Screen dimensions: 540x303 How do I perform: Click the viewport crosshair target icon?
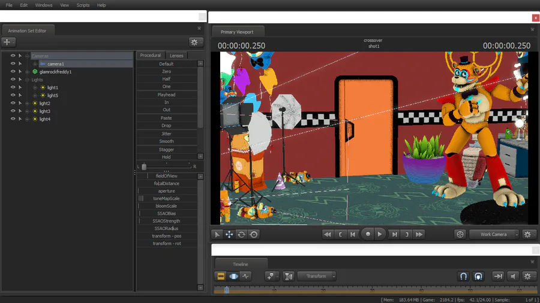(x=460, y=234)
